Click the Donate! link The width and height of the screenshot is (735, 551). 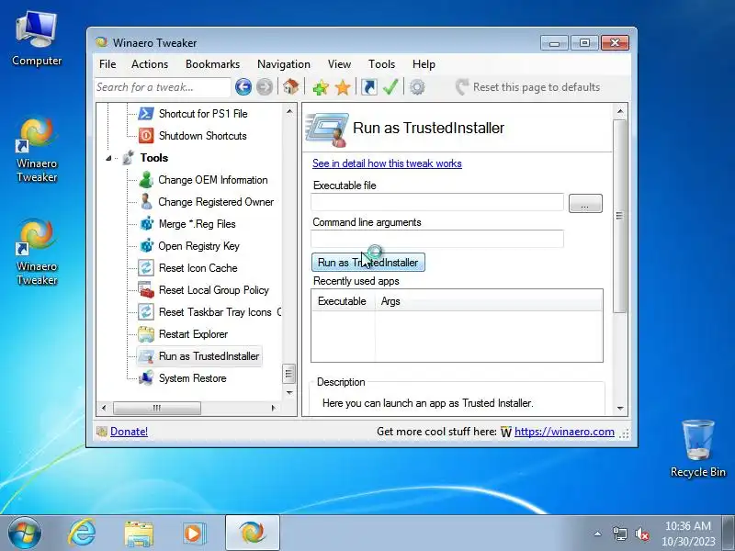tap(129, 432)
